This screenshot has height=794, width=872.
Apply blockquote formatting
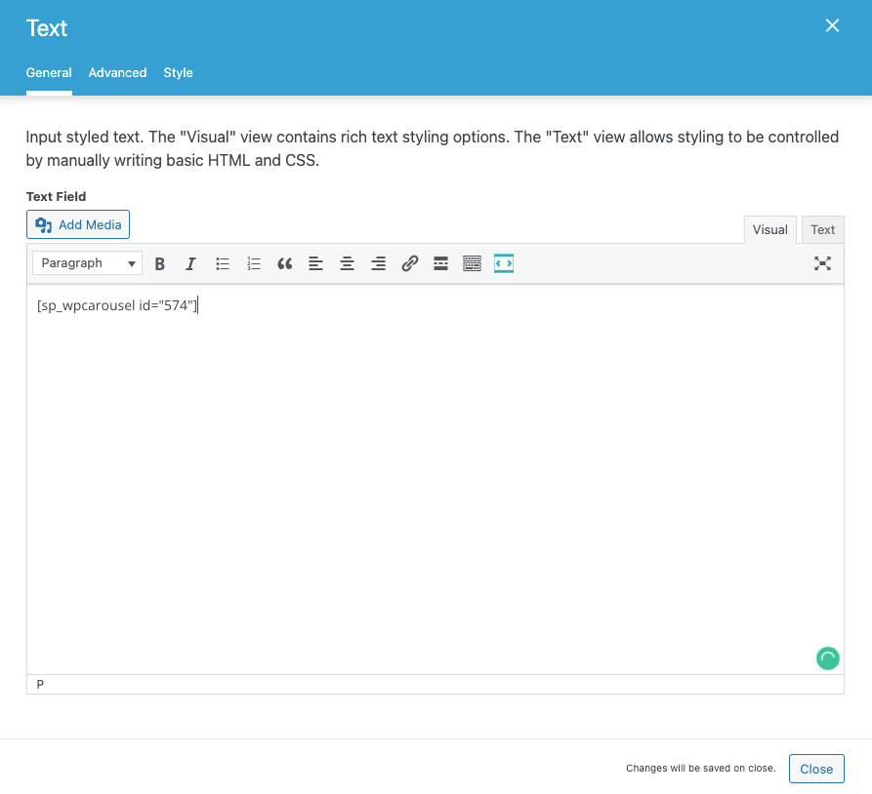pyautogui.click(x=285, y=263)
